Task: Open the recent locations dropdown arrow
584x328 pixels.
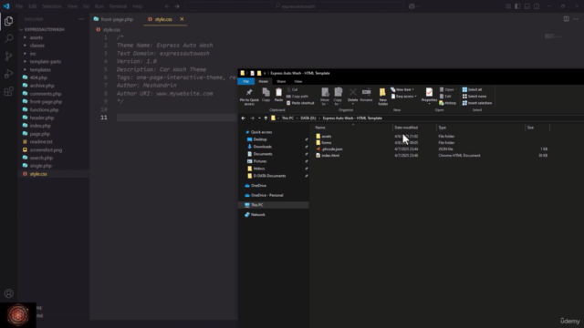Action: [x=259, y=118]
